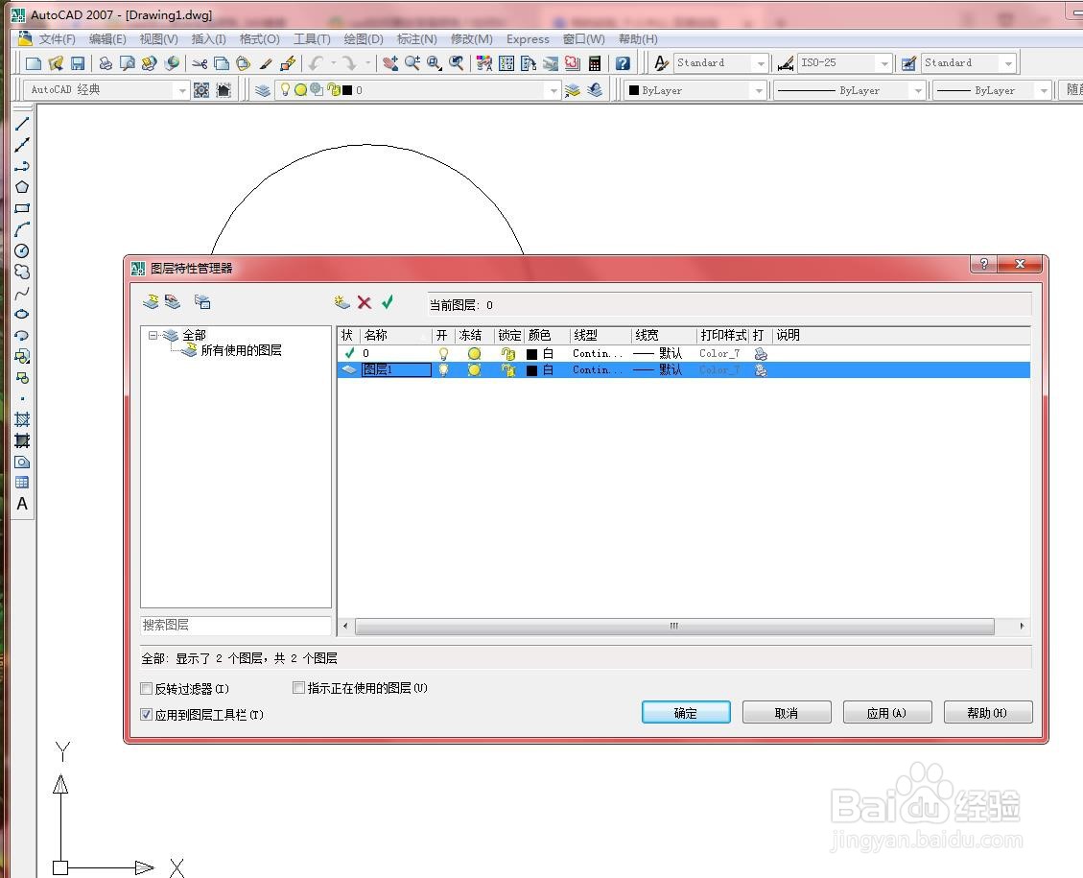1083x878 pixels.
Task: Toggle lock icon for layer 0
Action: 508,354
